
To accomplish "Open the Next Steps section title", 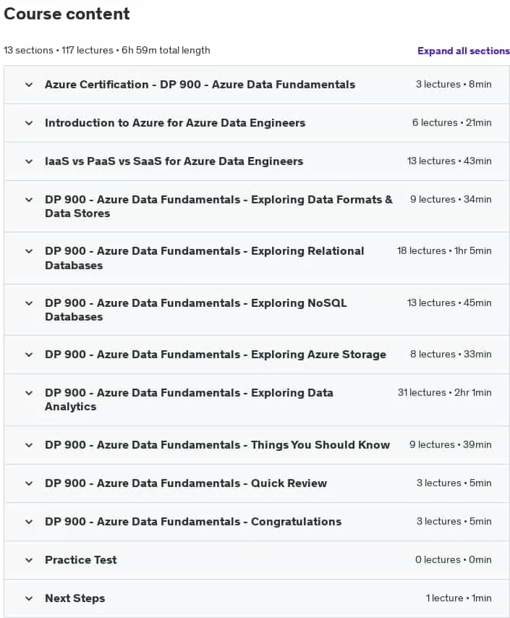I will [x=75, y=598].
